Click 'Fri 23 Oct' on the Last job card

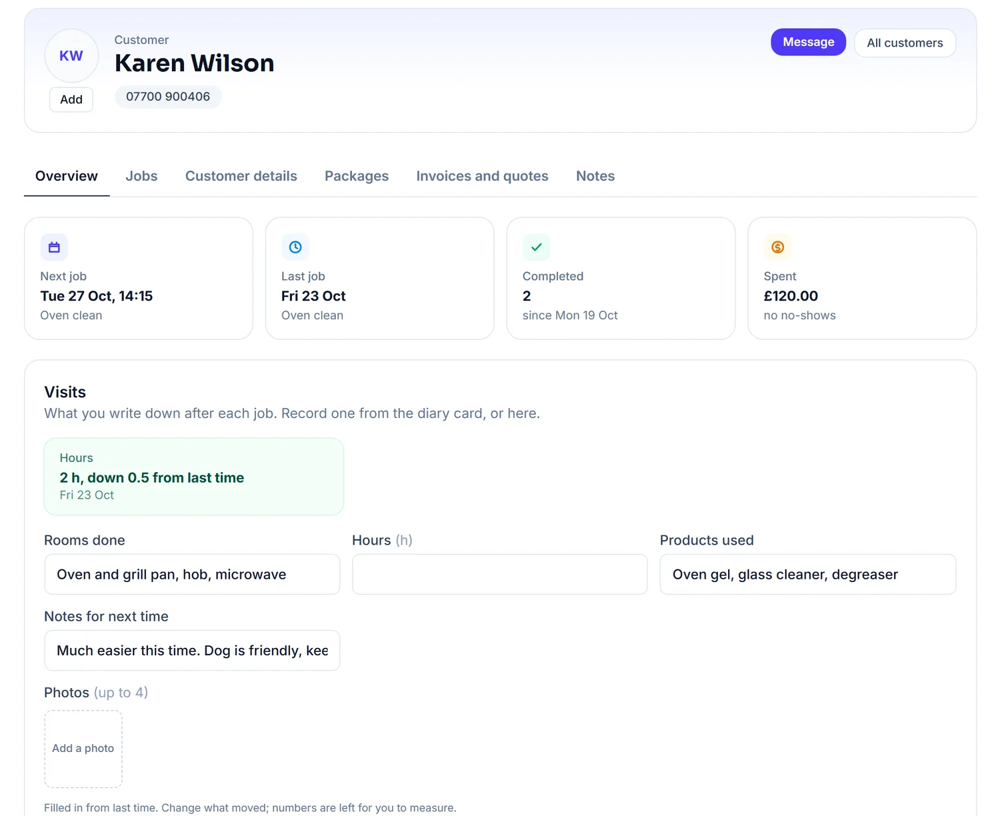(313, 296)
